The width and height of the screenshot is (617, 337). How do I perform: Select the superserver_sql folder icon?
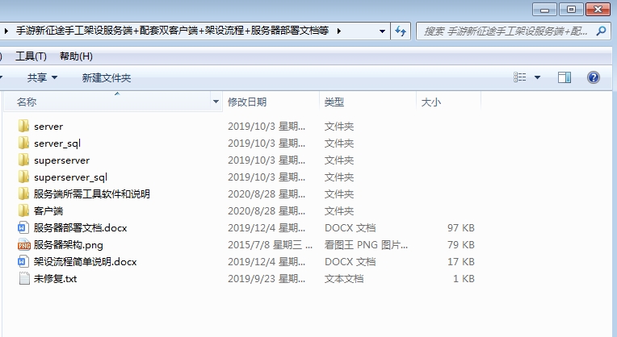[23, 177]
